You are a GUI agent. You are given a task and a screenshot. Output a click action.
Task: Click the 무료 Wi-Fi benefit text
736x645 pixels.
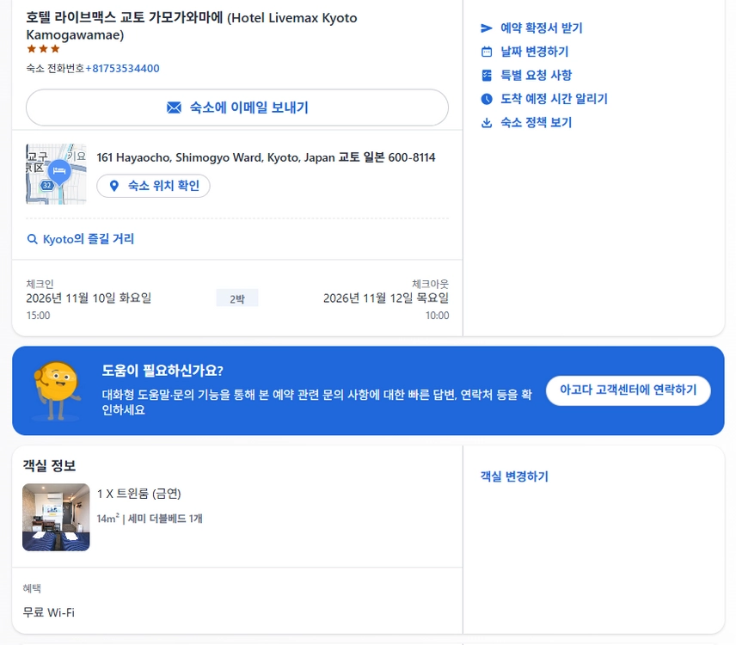tap(49, 612)
